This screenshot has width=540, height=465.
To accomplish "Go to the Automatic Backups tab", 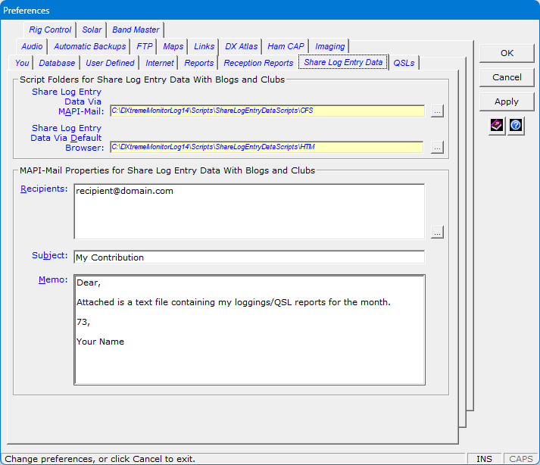I will click(89, 46).
